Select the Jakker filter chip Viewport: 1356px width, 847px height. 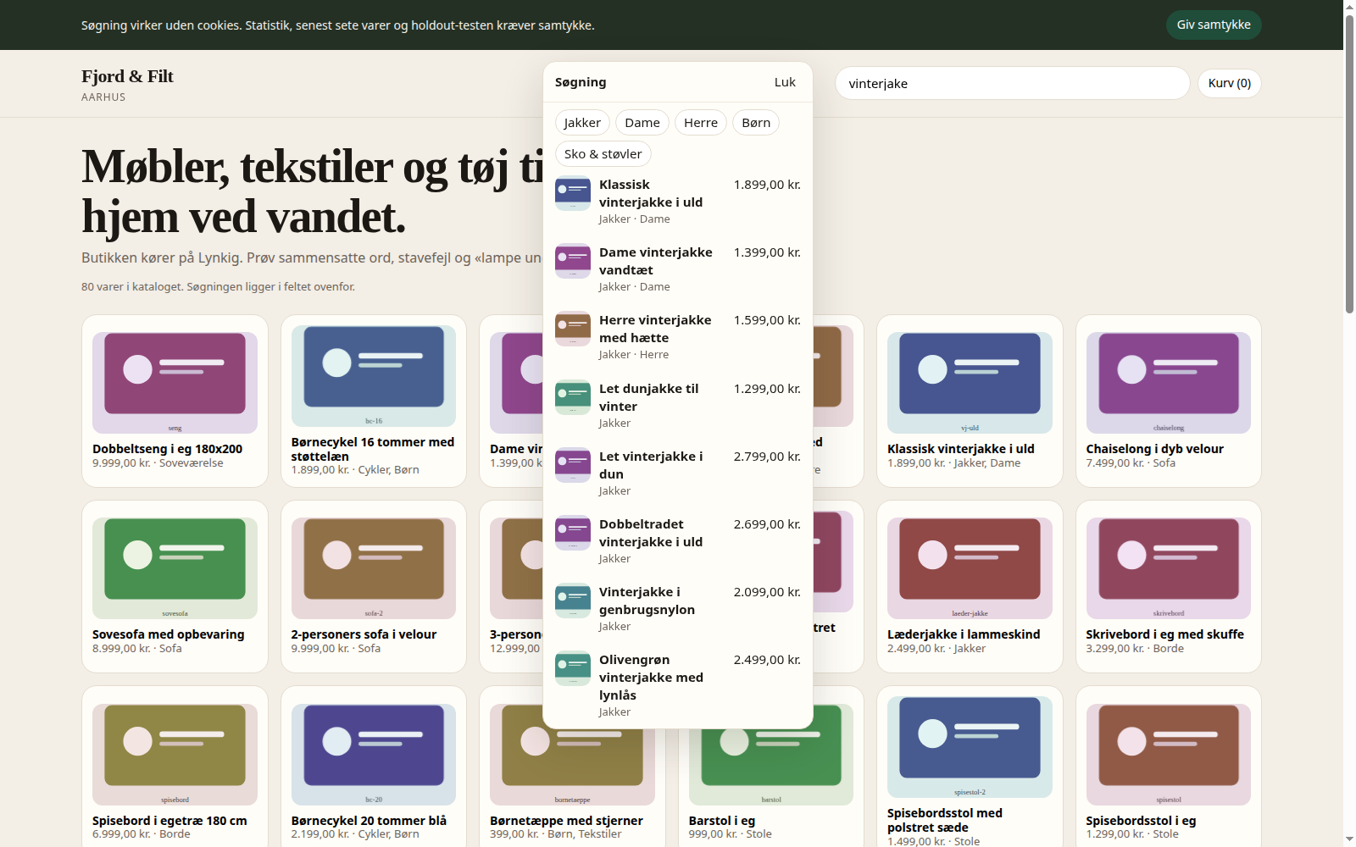click(x=582, y=123)
